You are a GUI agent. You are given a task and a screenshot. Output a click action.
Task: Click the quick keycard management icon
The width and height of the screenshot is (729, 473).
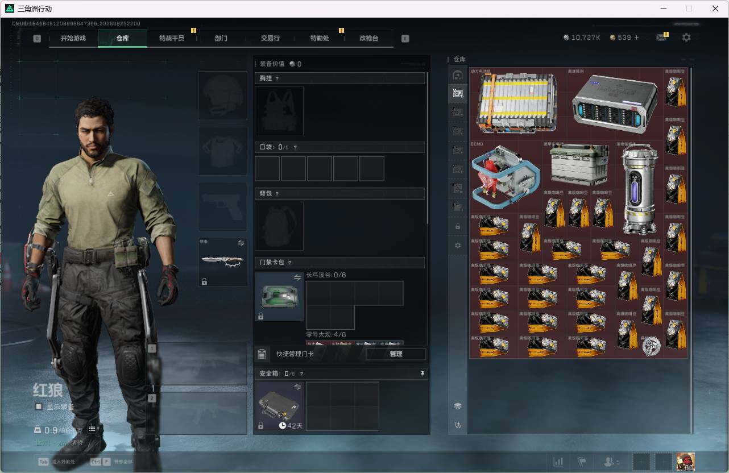coord(262,354)
